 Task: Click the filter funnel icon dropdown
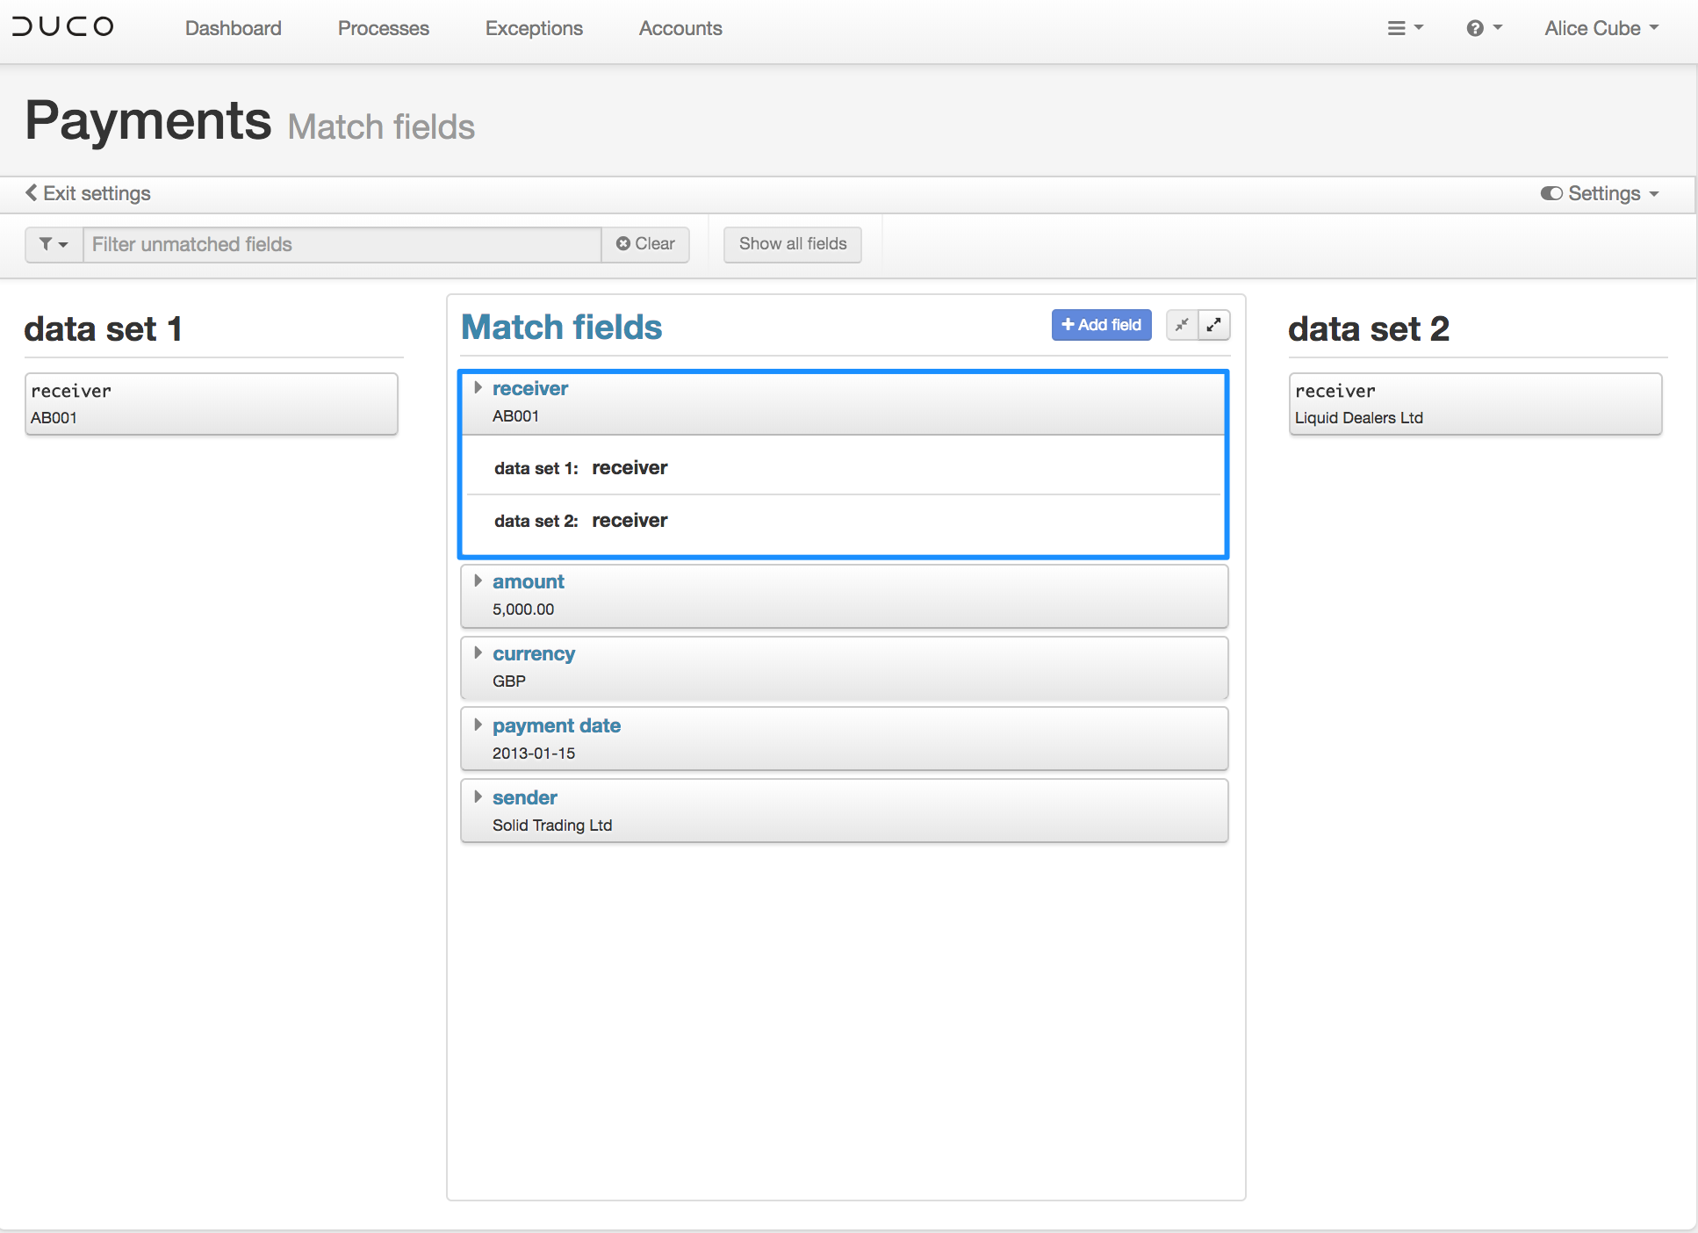(54, 244)
